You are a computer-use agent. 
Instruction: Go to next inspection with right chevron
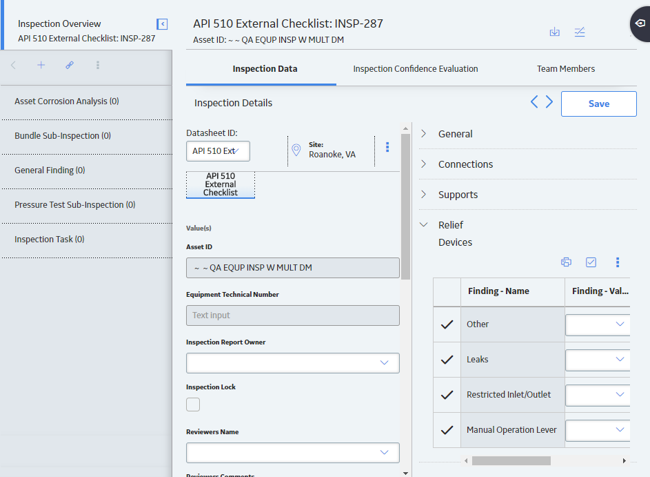(549, 101)
